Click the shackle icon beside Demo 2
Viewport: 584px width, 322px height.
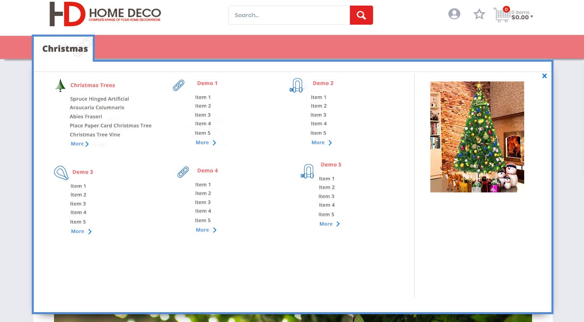tap(296, 85)
